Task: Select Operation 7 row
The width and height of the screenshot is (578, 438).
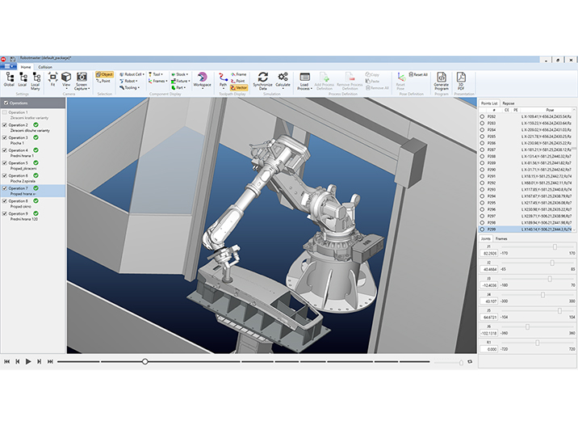Action: tap(33, 191)
